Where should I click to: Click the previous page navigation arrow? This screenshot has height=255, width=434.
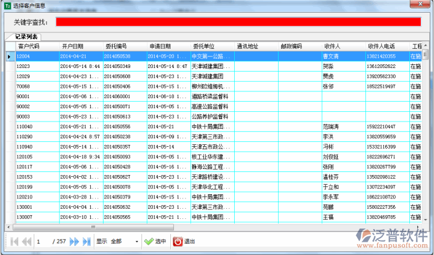pos(26,241)
